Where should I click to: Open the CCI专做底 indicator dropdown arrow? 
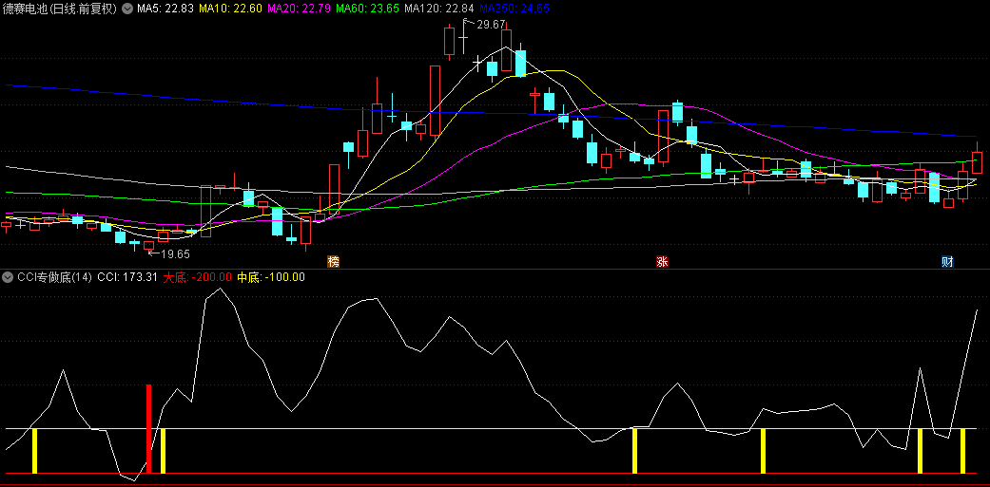click(9, 276)
